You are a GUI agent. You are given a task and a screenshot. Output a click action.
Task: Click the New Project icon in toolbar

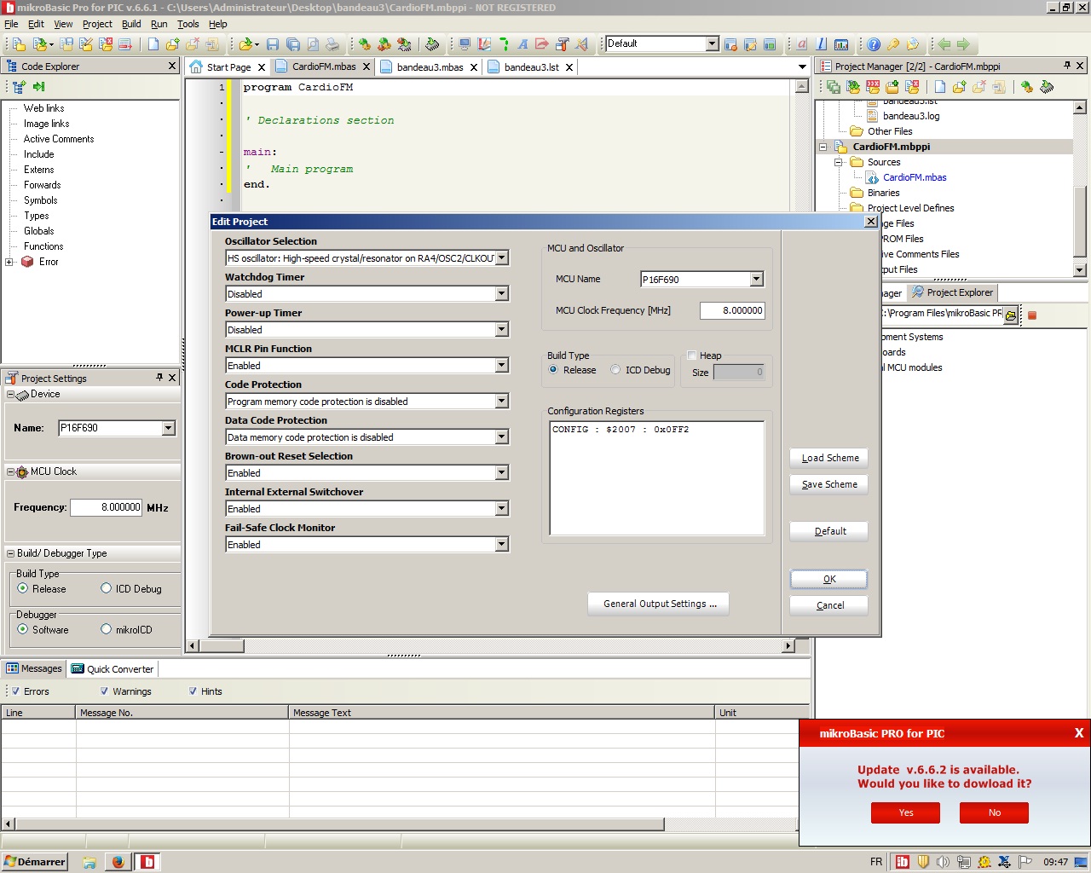(19, 44)
